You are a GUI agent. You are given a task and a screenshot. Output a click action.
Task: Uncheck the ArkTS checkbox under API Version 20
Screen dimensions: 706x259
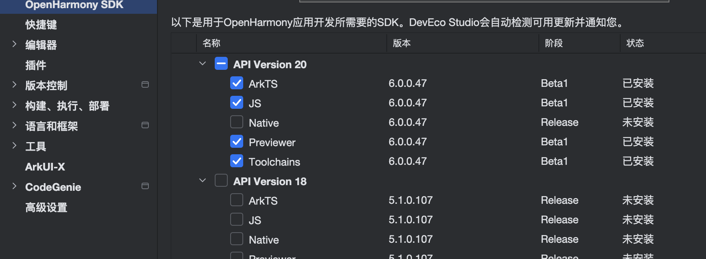(237, 83)
